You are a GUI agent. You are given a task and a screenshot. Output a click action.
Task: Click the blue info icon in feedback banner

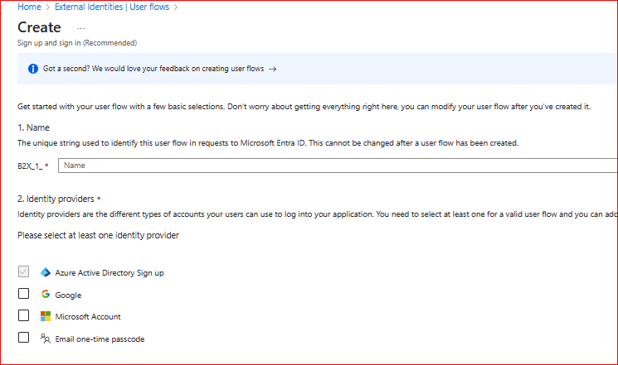[33, 69]
